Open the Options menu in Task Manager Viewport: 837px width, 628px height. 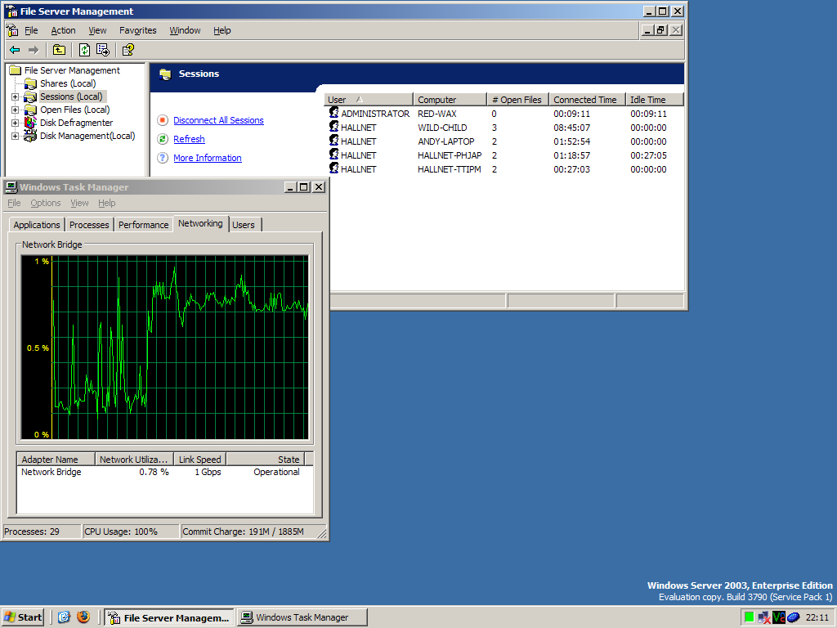click(46, 203)
